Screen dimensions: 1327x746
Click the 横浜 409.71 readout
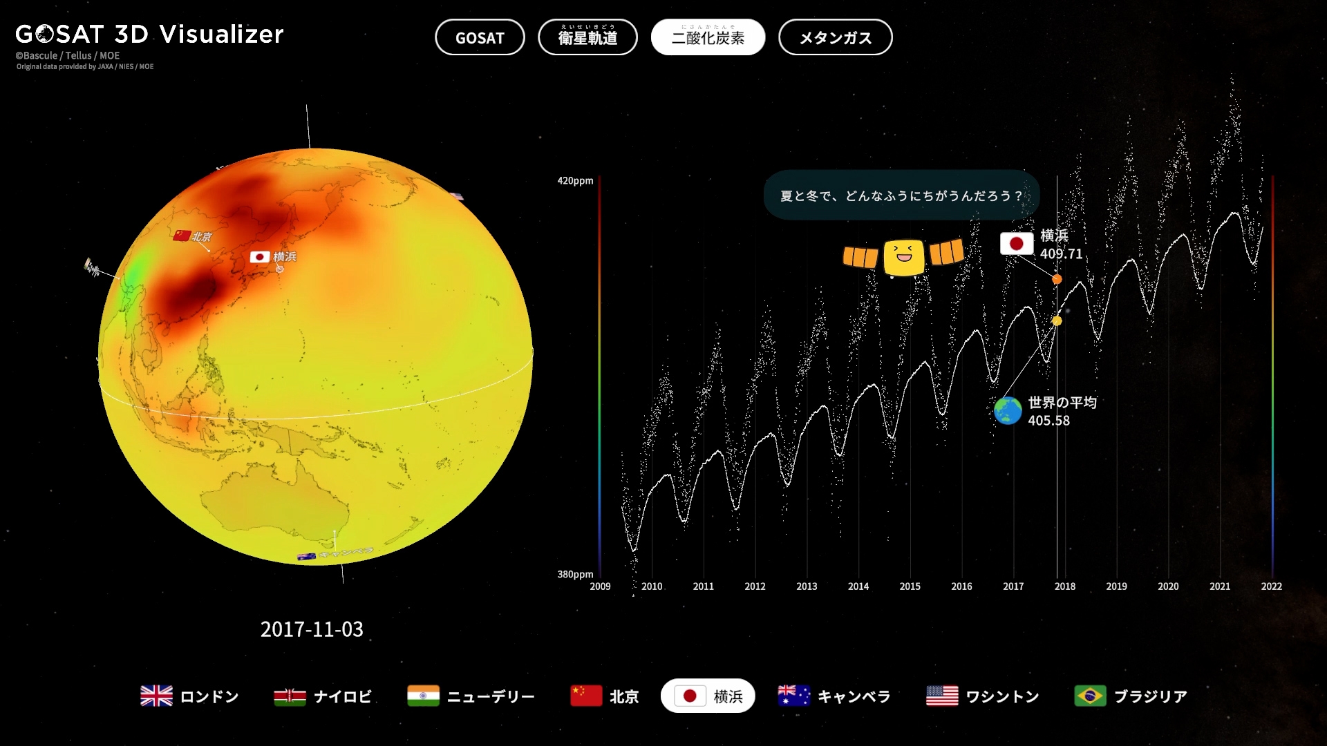1062,245
